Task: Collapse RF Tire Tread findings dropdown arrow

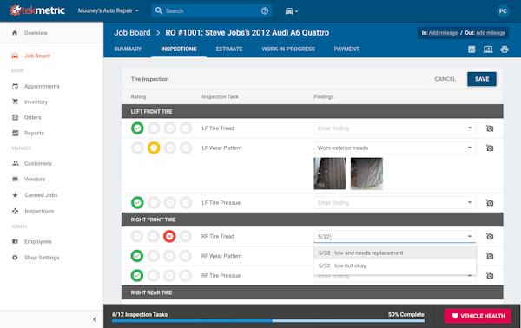Action: click(470, 236)
